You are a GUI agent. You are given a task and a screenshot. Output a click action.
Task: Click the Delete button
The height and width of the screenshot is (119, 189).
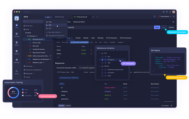coord(171,27)
